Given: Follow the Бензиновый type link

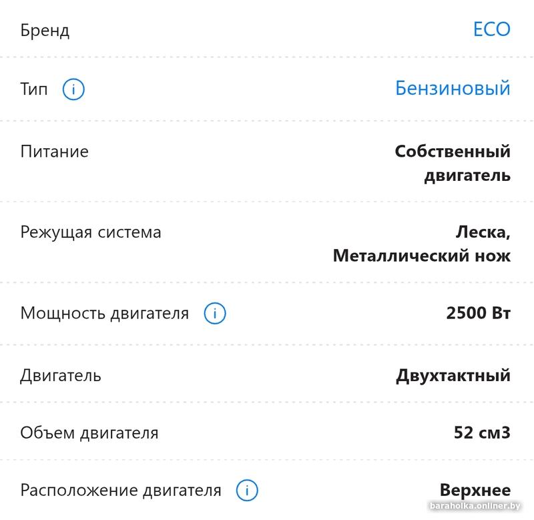Looking at the screenshot, I should (453, 88).
